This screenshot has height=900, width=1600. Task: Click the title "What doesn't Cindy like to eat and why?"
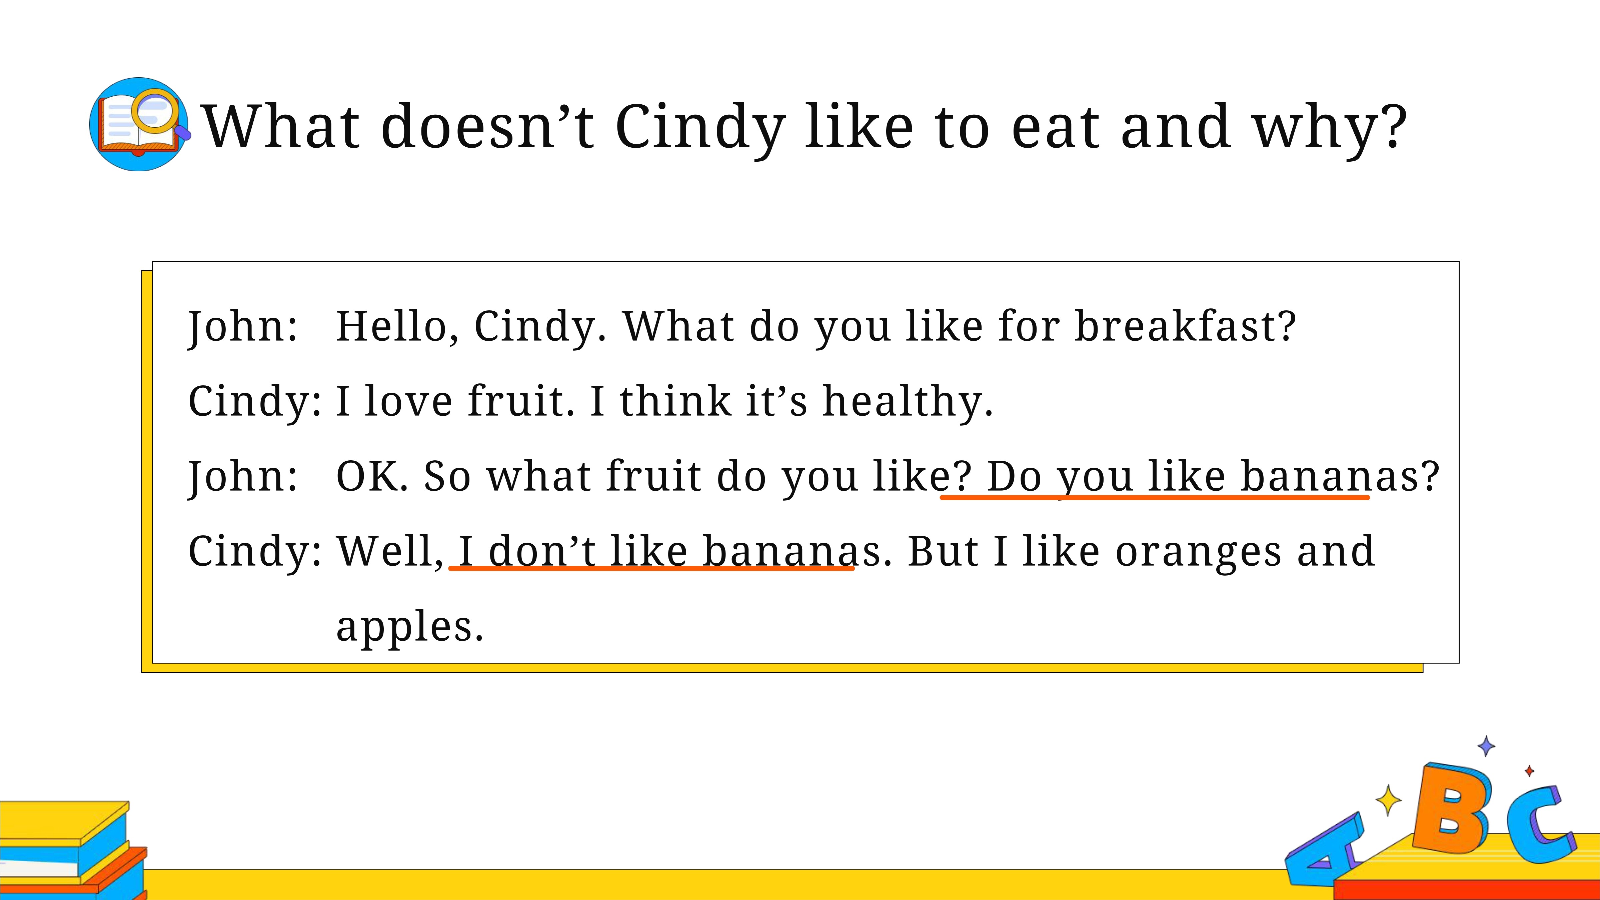[x=805, y=127]
